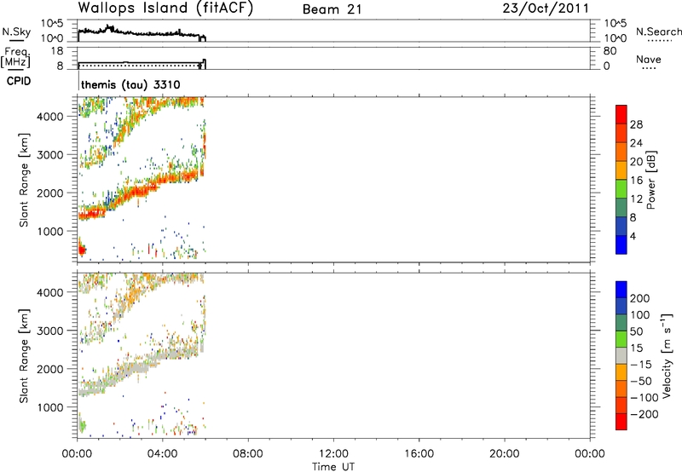Click the 'themis (tau) 3310' text
Screen dimensions: 682x472
click(x=130, y=84)
